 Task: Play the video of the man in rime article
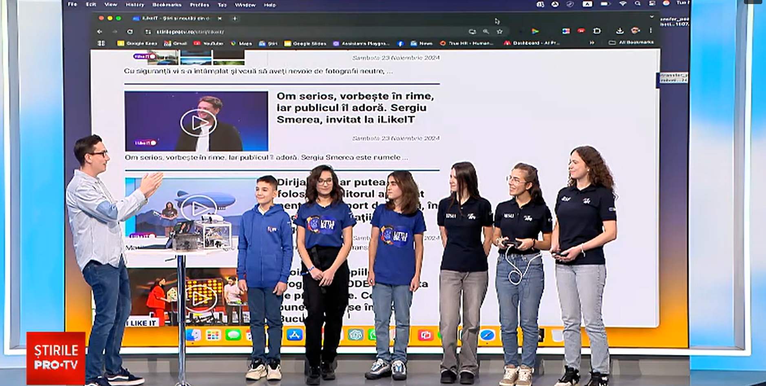[x=199, y=123]
